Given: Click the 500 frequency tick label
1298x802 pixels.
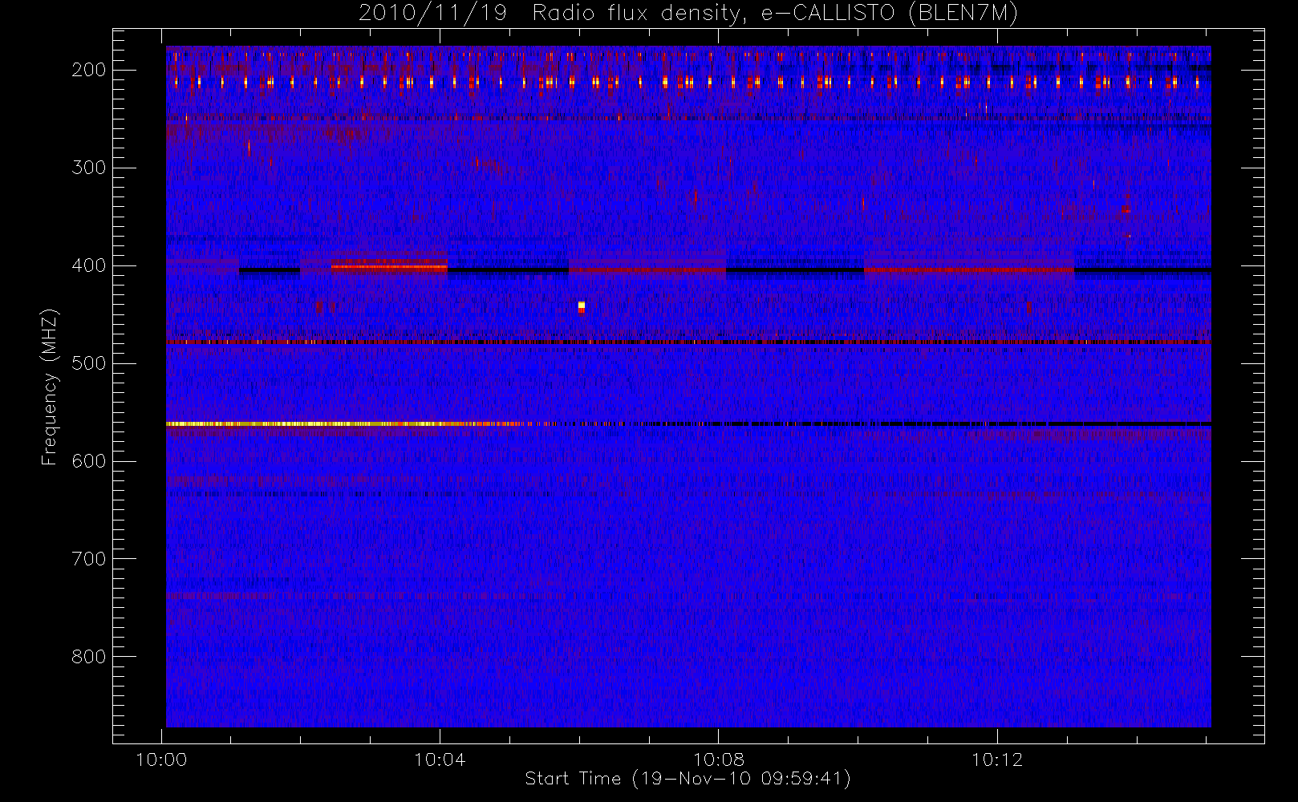Looking at the screenshot, I should coord(89,363).
